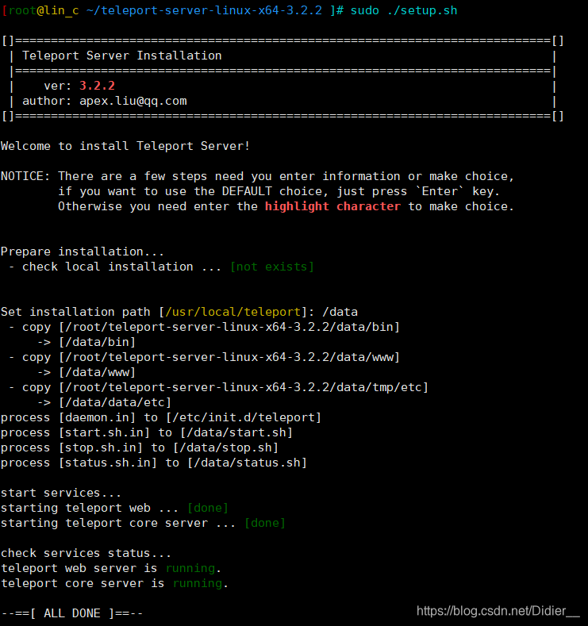Click the 'Teleport Server Installation' banner title
Screen dimensions: 588x626
pos(121,56)
